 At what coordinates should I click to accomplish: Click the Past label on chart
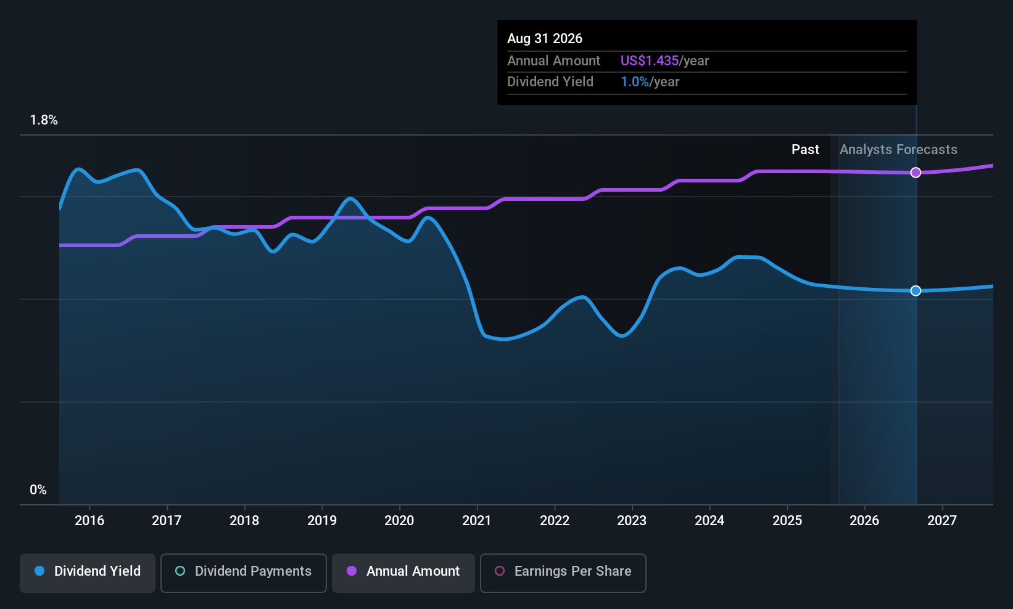coord(805,150)
